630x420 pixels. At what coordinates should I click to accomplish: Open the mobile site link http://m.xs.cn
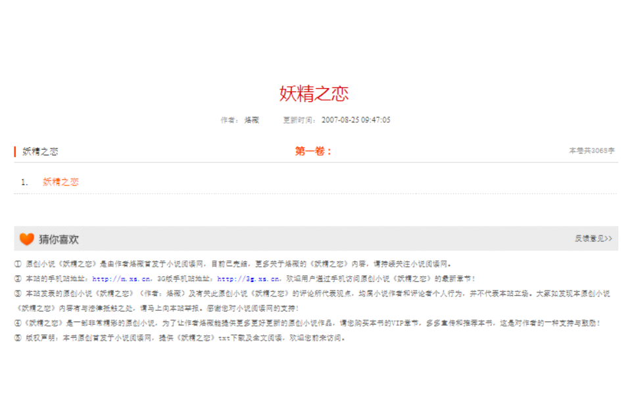coord(122,279)
